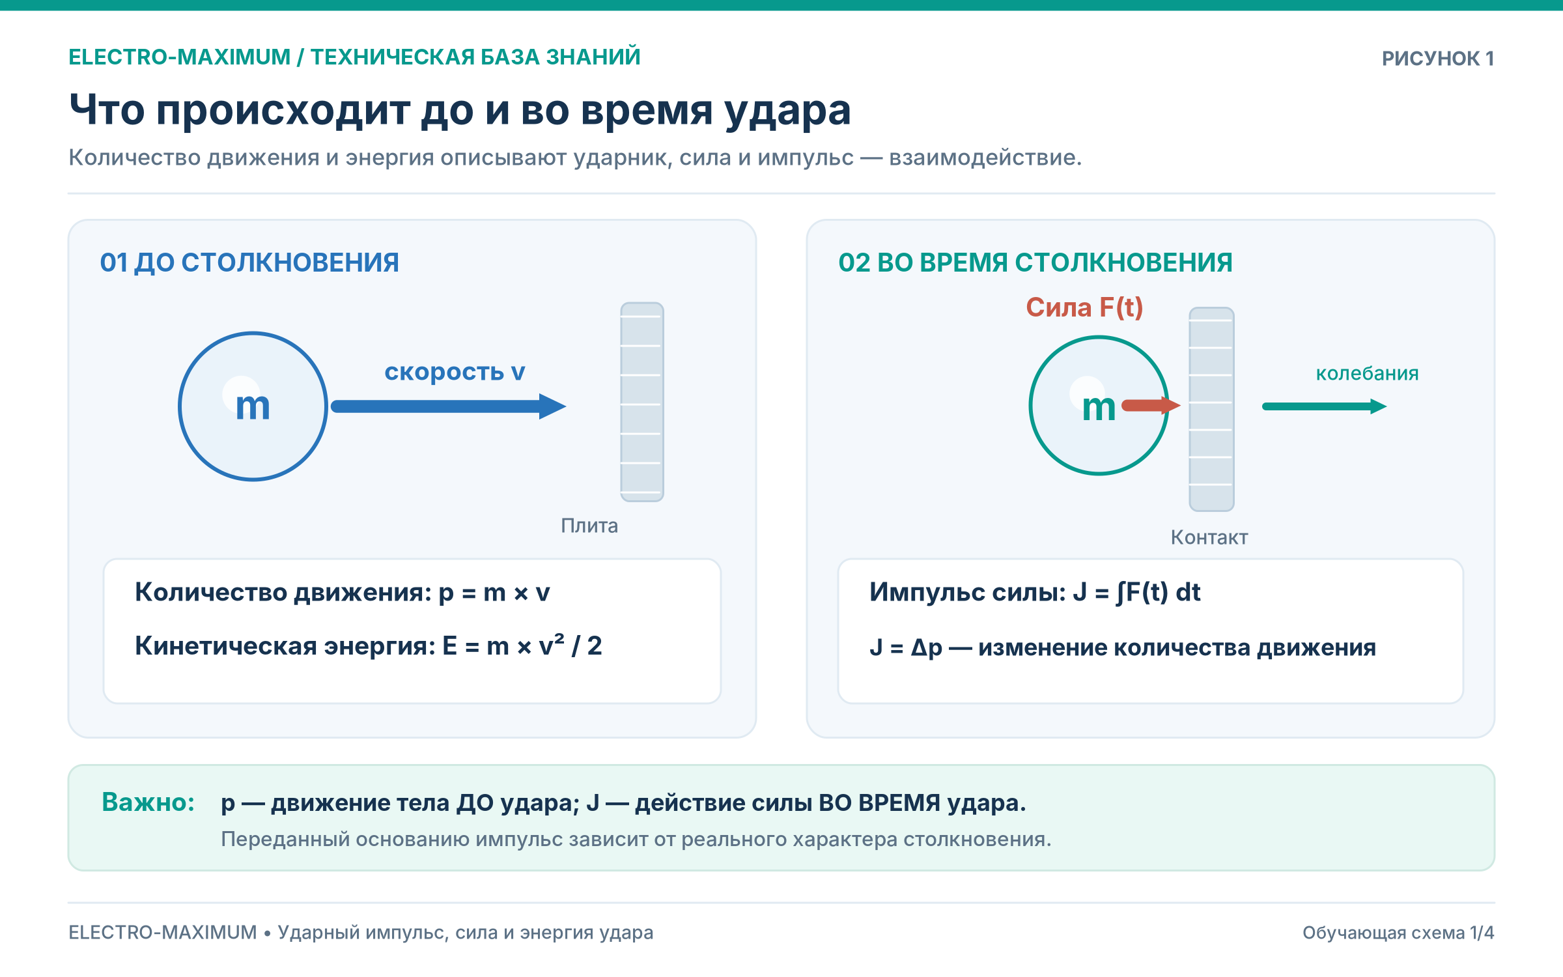Click the 'РИСУНОК 1' label

(1438, 59)
